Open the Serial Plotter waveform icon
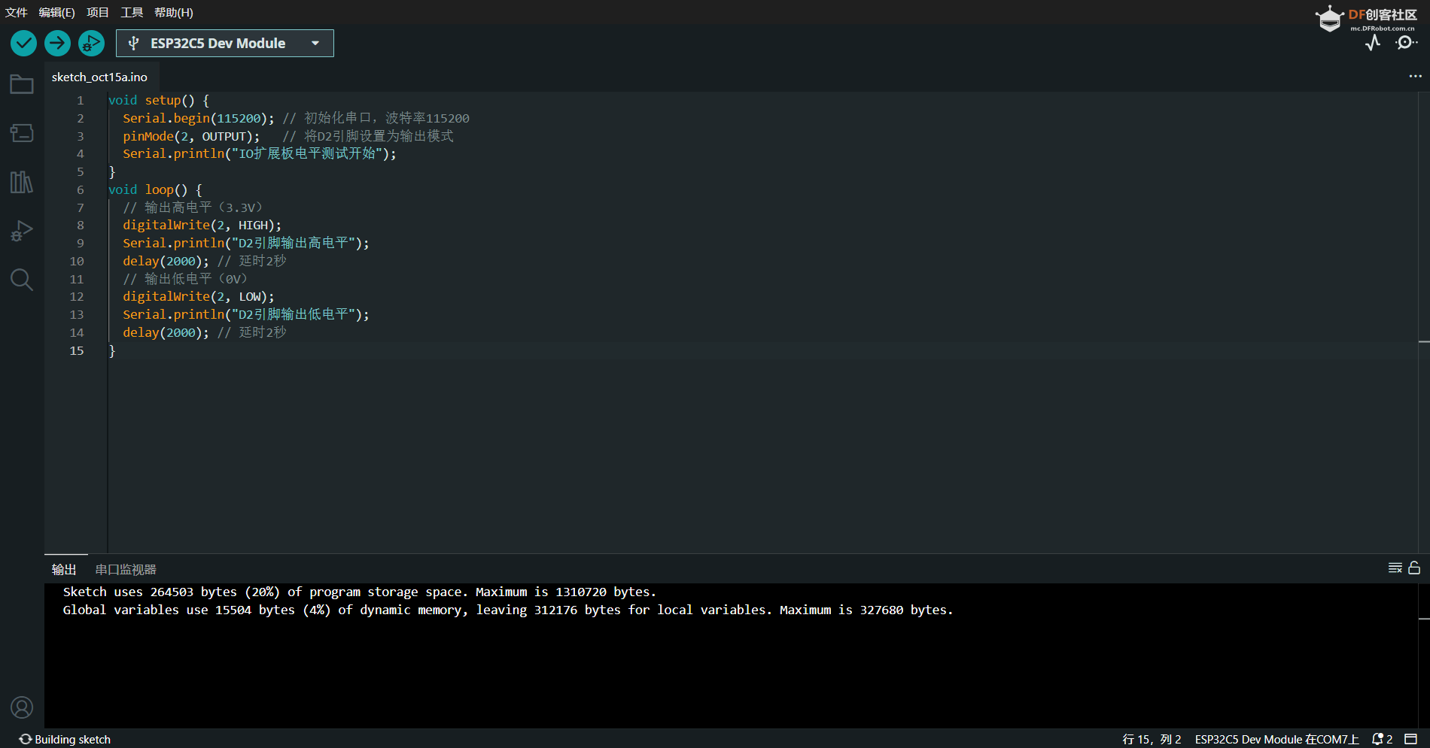The image size is (1430, 748). click(x=1373, y=43)
